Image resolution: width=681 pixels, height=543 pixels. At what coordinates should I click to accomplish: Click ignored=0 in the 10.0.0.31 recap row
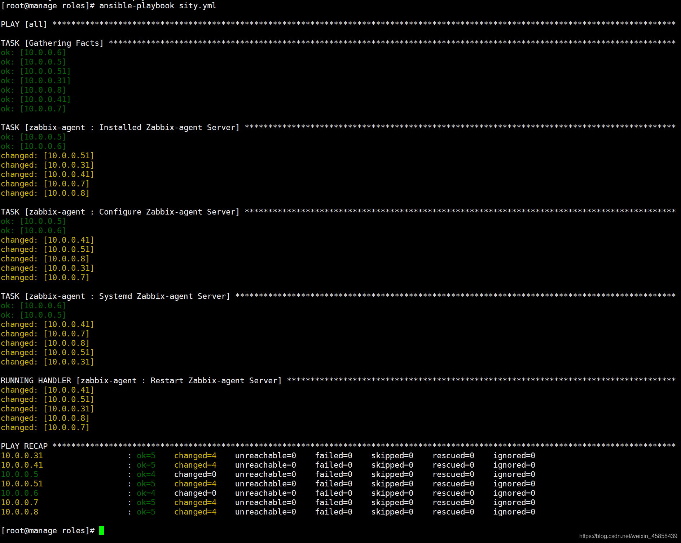[x=514, y=456]
